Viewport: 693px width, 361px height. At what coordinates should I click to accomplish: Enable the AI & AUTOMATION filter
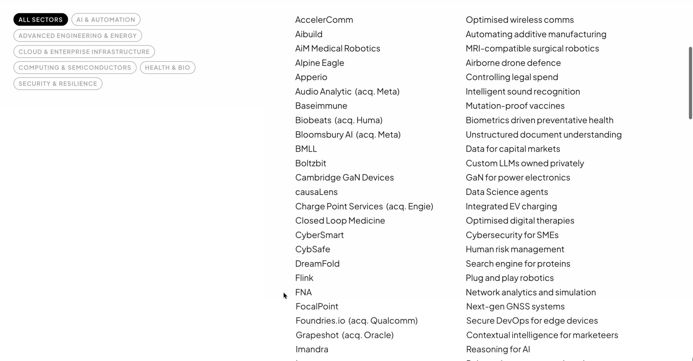tap(106, 19)
